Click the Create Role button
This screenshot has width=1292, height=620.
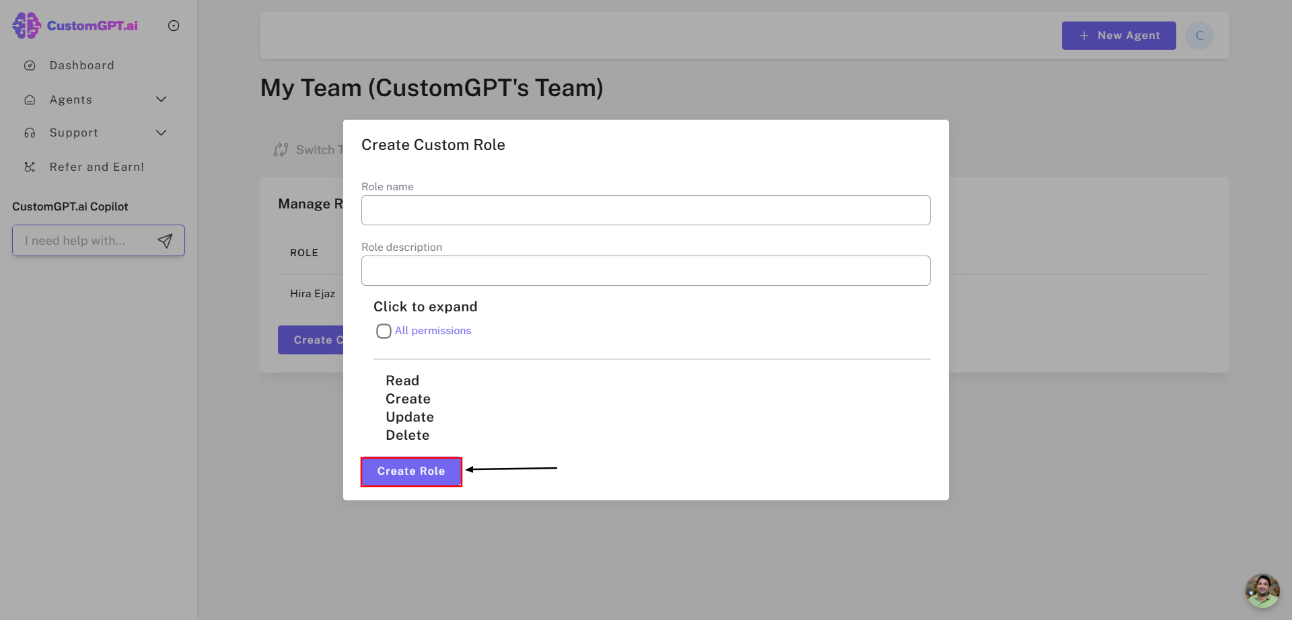pyautogui.click(x=411, y=471)
